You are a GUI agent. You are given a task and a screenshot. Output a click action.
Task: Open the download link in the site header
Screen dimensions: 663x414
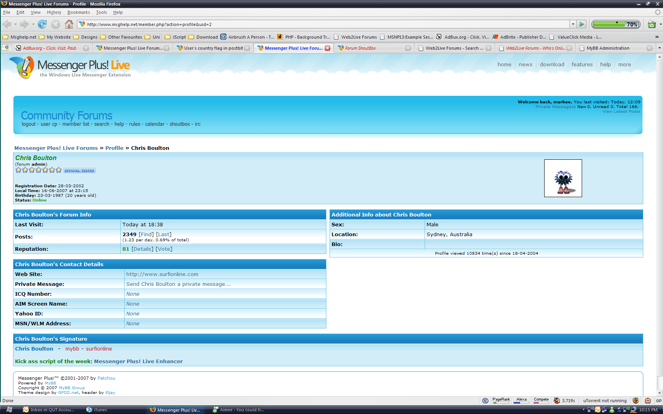[x=552, y=64]
